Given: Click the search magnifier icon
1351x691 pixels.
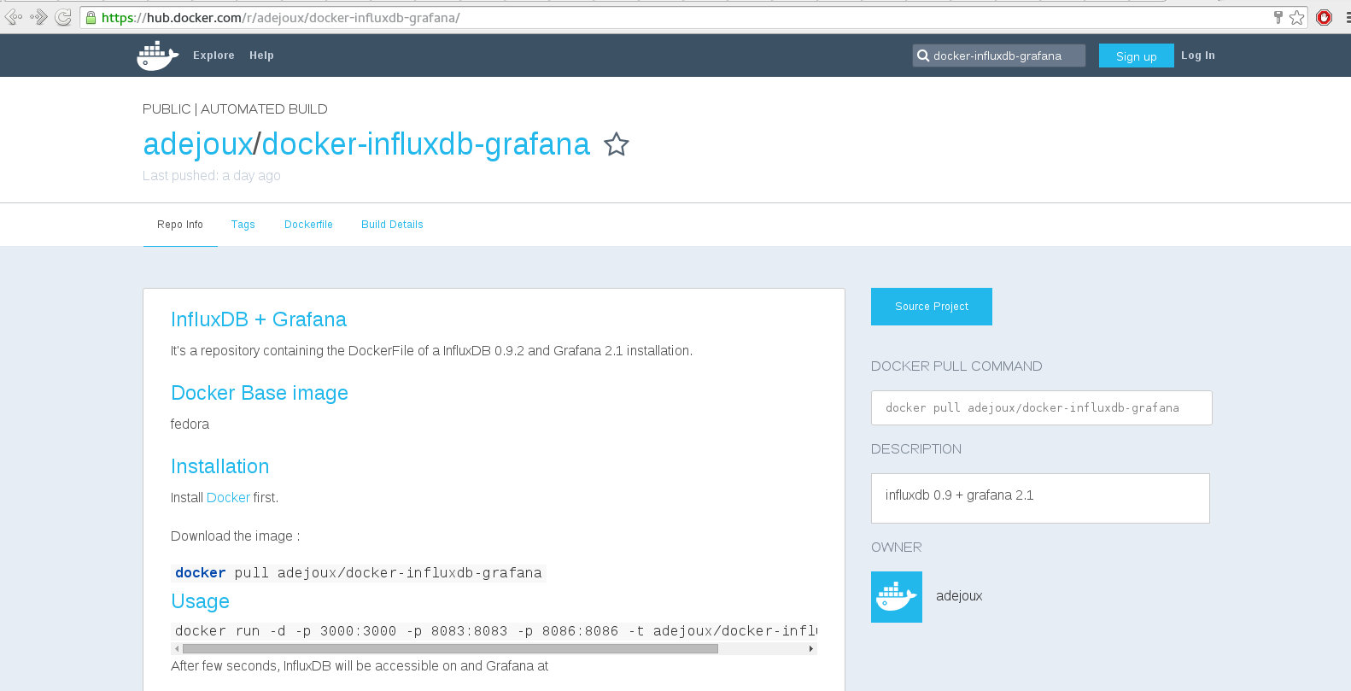Looking at the screenshot, I should point(923,56).
